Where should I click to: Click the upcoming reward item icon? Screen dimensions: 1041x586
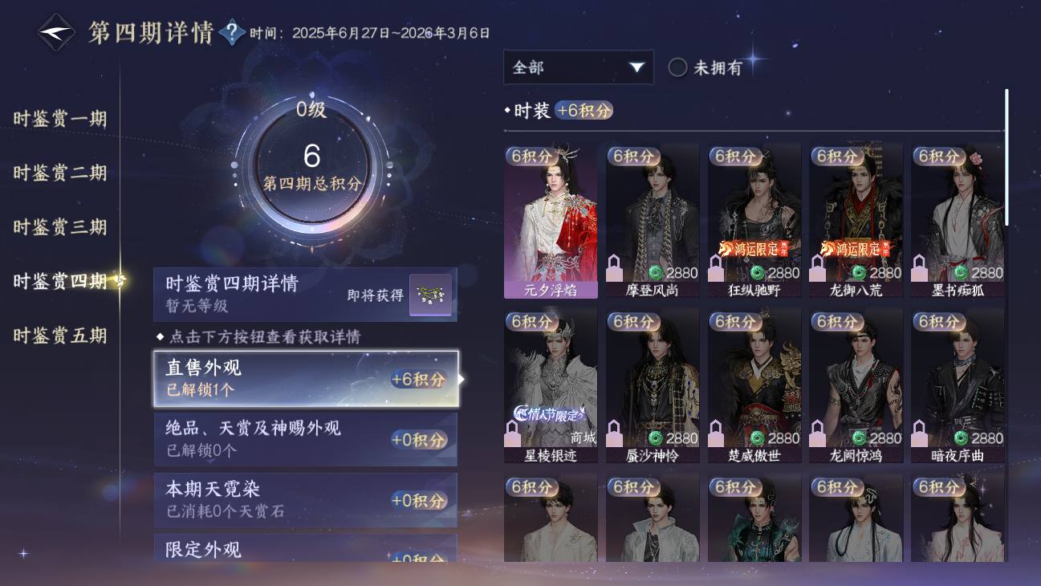coord(431,295)
